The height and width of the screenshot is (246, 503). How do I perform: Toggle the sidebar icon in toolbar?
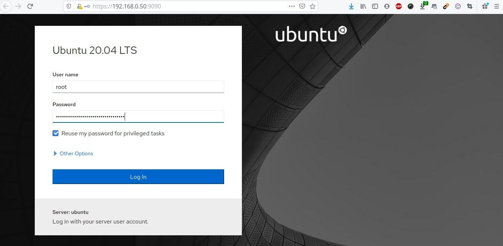pos(375,6)
